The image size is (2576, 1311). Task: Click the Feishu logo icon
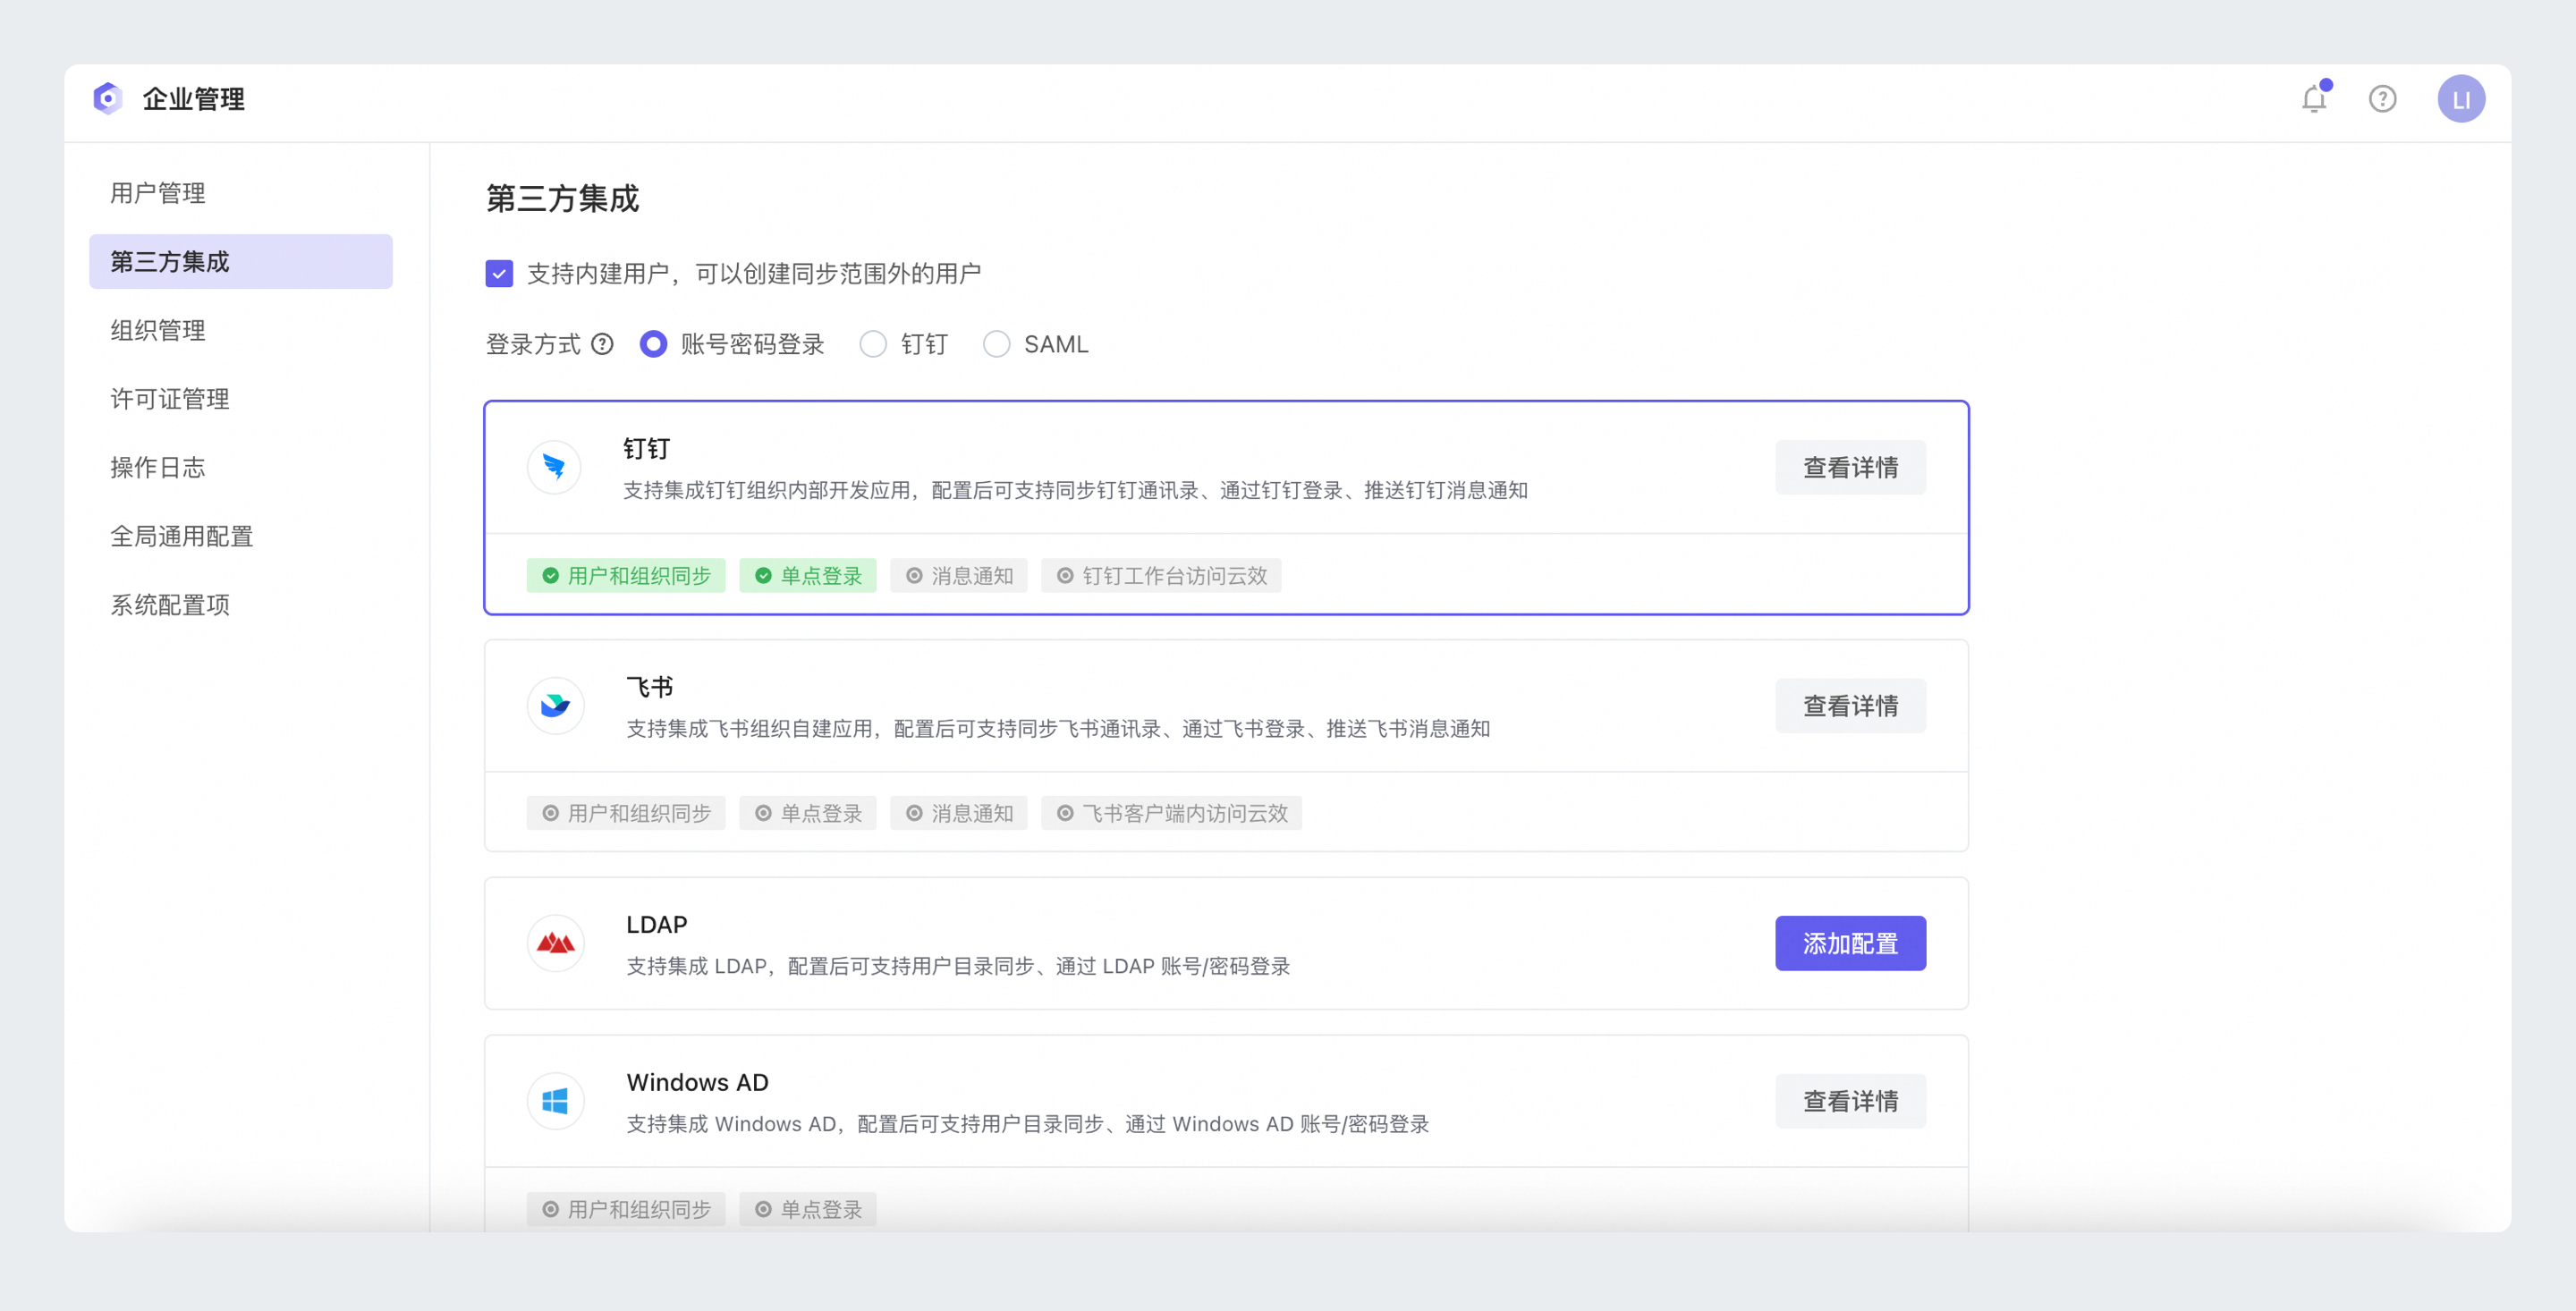[555, 705]
